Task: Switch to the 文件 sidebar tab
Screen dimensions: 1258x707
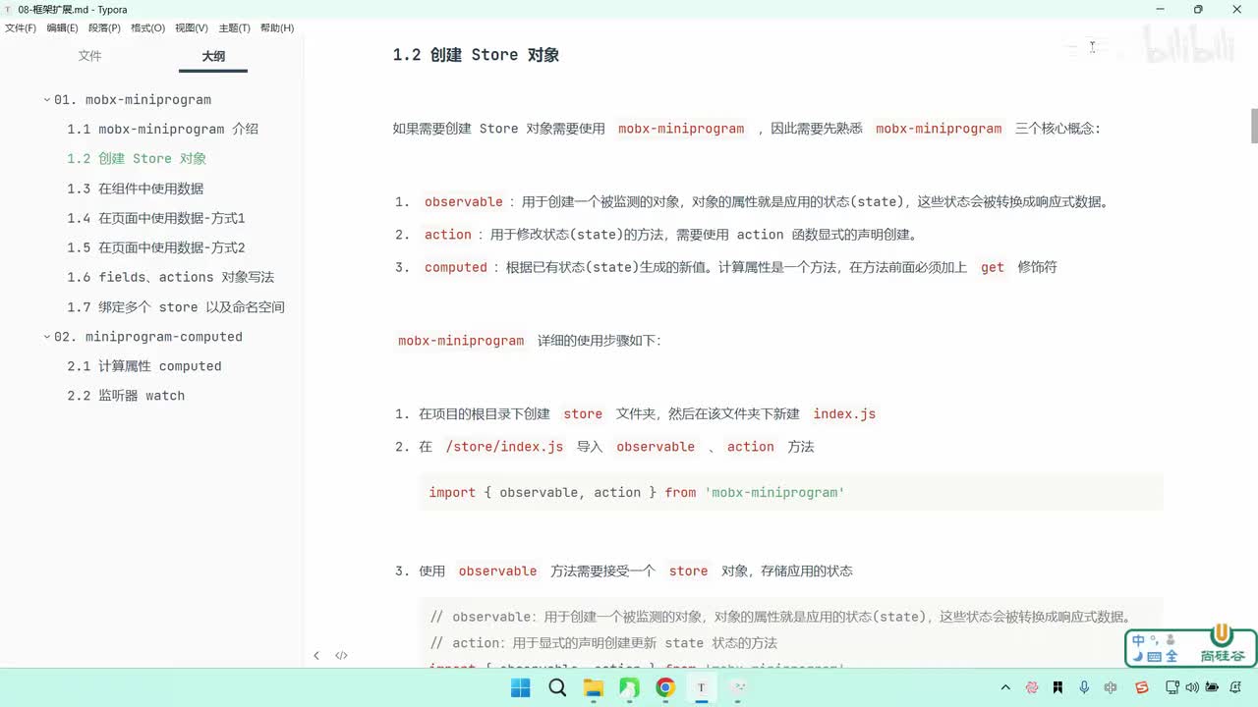Action: (89, 56)
